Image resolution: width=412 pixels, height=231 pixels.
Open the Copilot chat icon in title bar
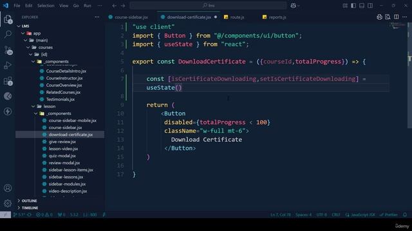(x=294, y=6)
